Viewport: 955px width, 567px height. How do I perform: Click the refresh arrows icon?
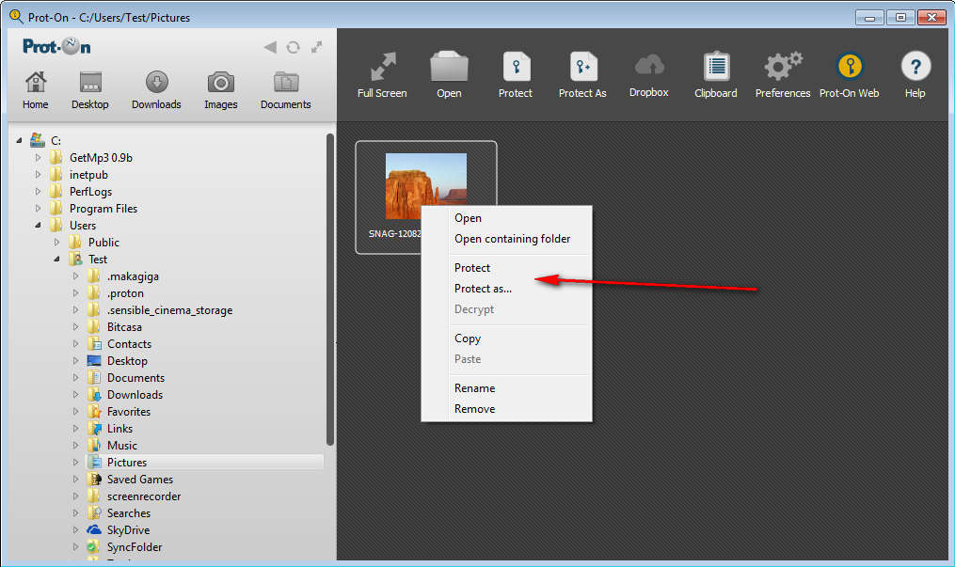[x=294, y=47]
